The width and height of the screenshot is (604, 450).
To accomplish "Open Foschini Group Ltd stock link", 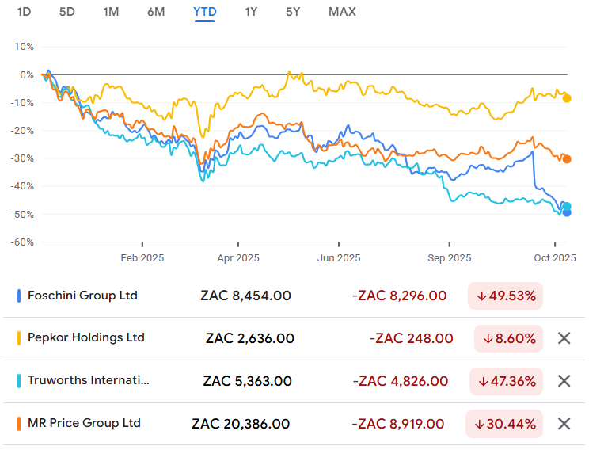I will [82, 296].
